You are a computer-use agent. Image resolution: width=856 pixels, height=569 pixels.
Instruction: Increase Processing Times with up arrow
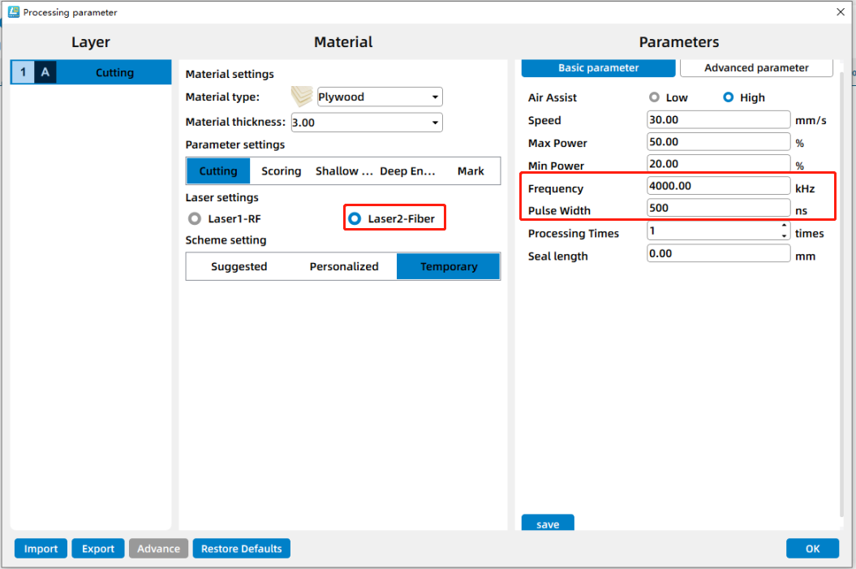coord(784,227)
